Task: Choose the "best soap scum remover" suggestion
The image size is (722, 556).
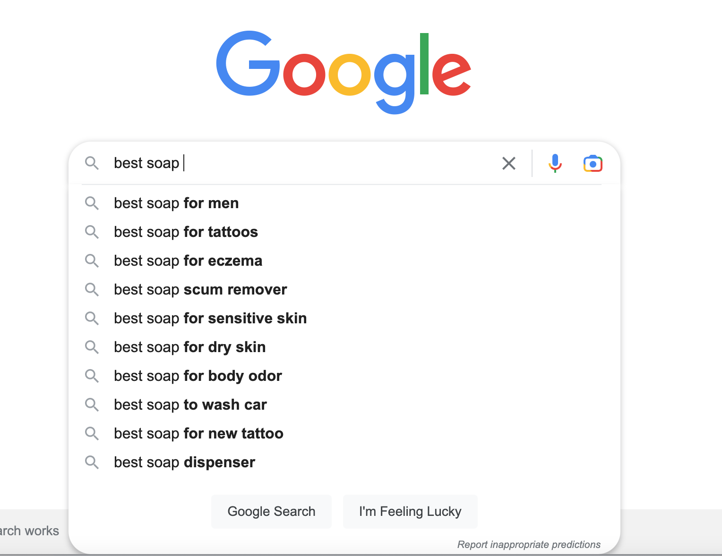Action: pyautogui.click(x=200, y=290)
